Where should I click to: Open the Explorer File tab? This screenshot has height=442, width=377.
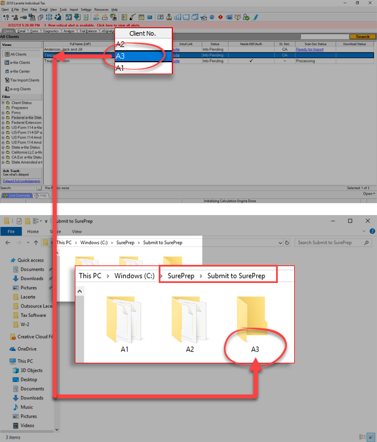tap(11, 231)
